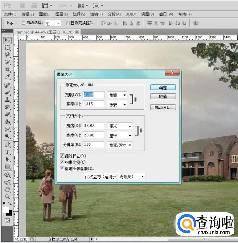238x243 pixels.
Task: Select the Hand tool
Action: (x=7, y=189)
